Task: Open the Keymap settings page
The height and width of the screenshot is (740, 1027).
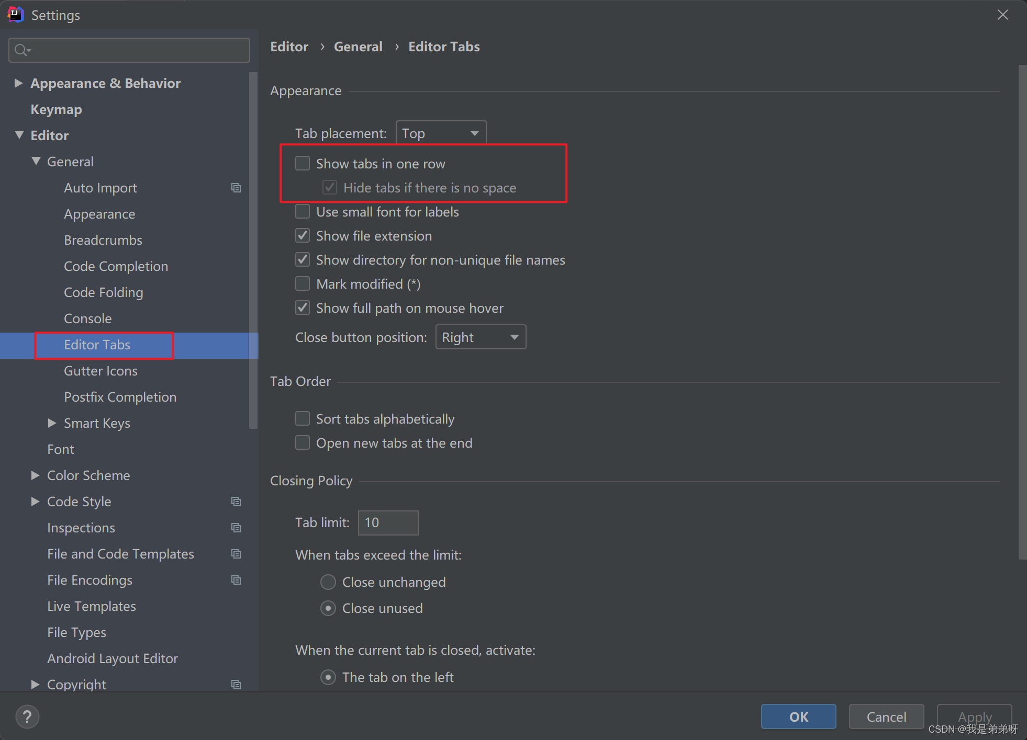Action: click(x=56, y=109)
